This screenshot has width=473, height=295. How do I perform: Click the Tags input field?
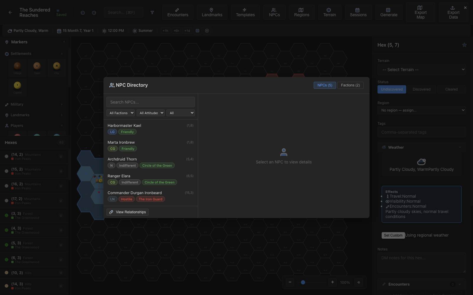point(422,132)
